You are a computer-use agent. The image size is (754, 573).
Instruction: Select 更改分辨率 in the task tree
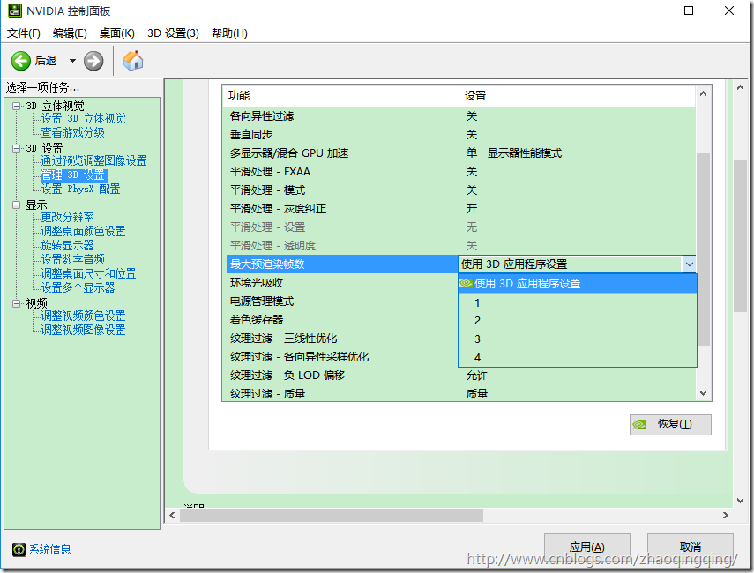click(67, 217)
